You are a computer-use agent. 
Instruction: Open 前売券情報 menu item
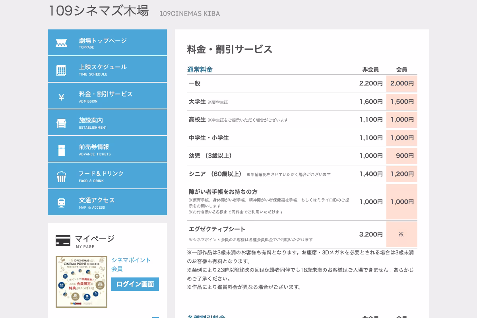pyautogui.click(x=107, y=149)
